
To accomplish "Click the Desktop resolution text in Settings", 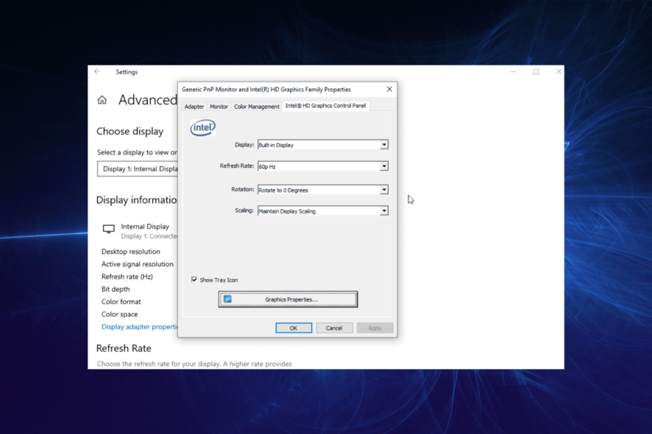I will point(130,252).
